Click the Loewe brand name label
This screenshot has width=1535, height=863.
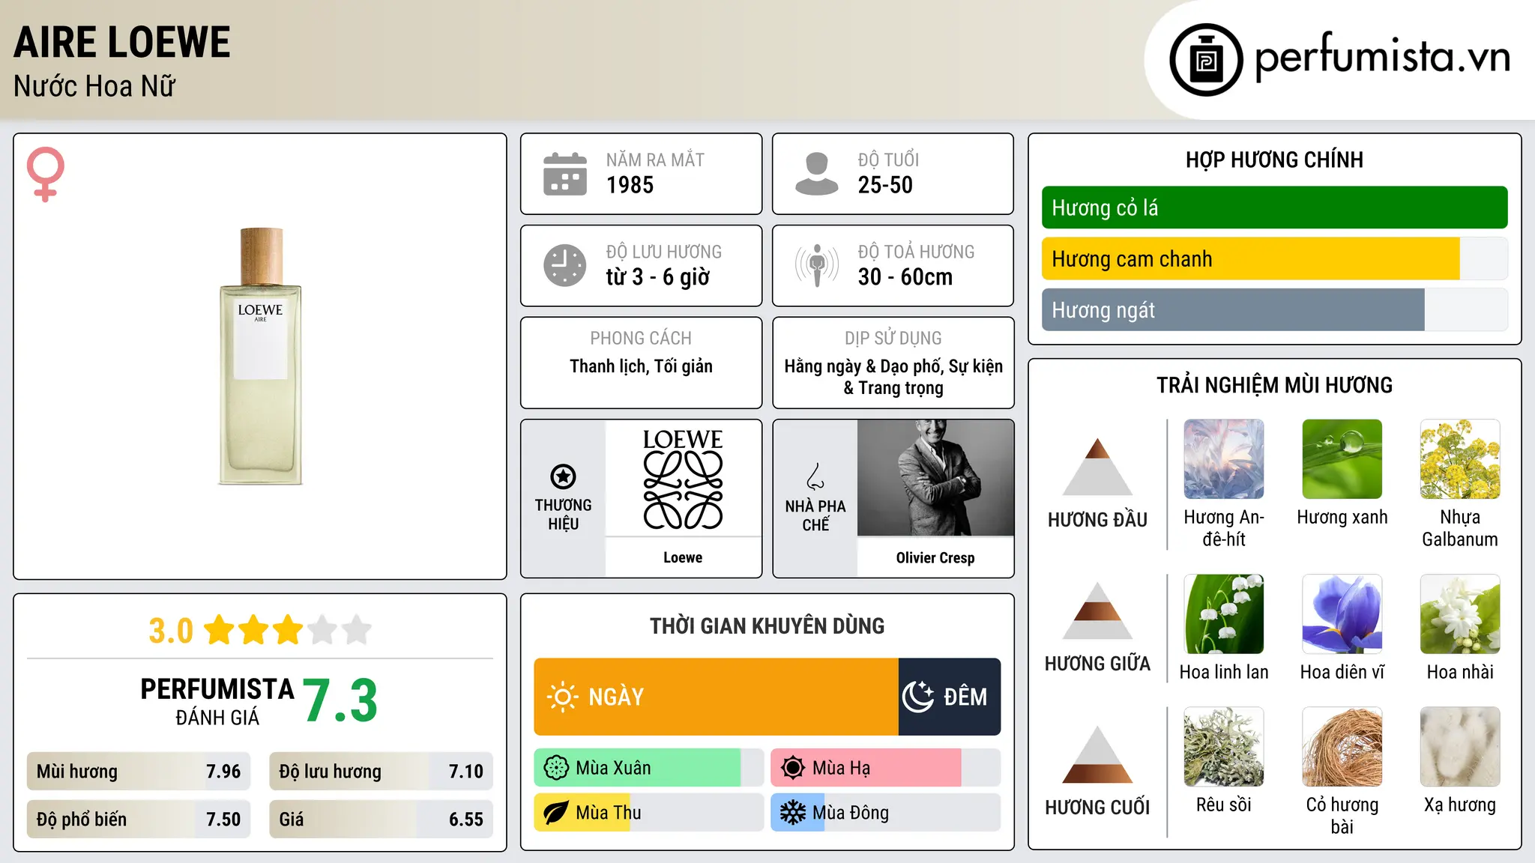click(683, 557)
